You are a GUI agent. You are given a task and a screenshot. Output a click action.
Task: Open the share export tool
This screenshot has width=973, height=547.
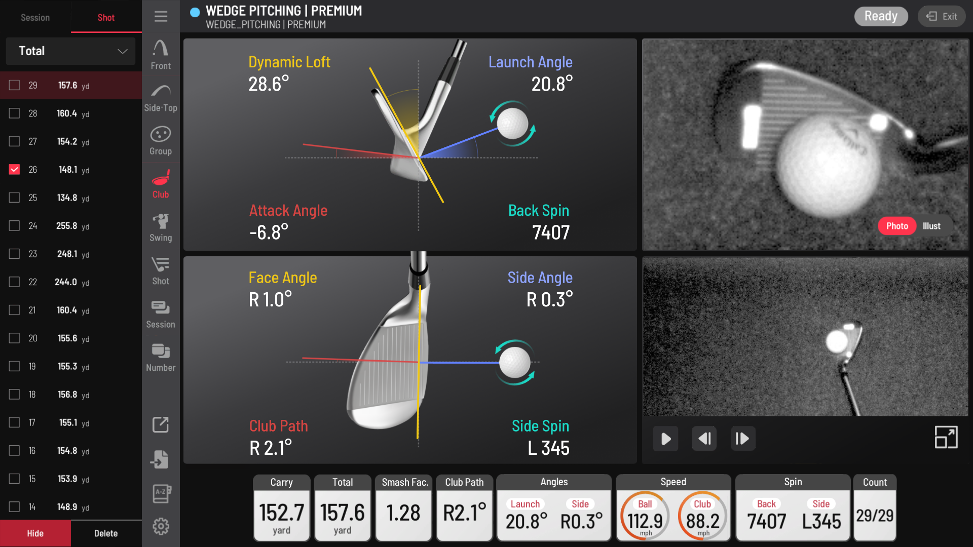click(x=160, y=425)
